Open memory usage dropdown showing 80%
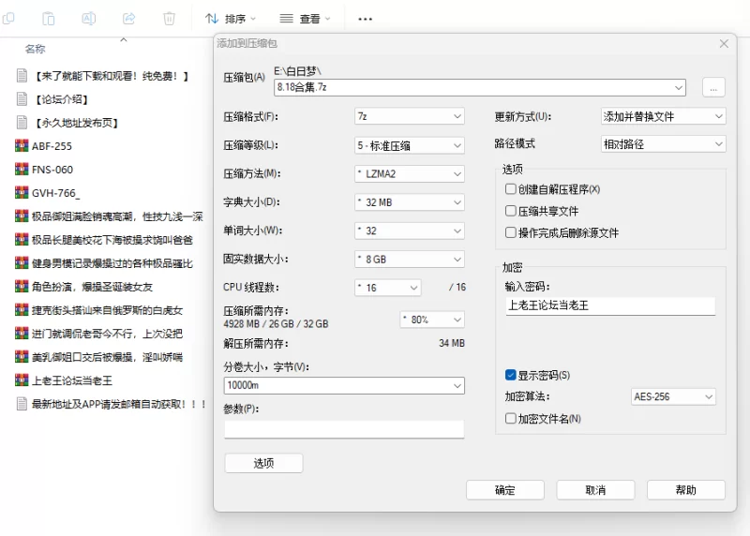This screenshot has width=750, height=536. [x=432, y=320]
